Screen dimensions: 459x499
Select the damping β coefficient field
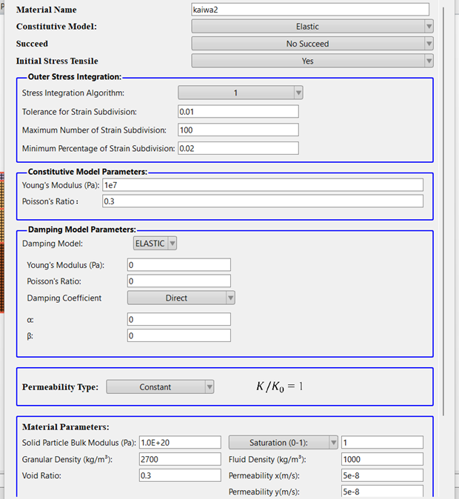pos(179,335)
